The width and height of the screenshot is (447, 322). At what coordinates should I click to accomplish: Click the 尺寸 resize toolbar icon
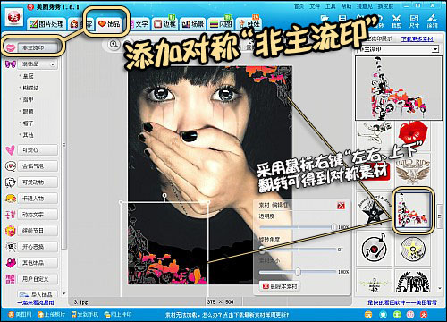[x=414, y=20]
